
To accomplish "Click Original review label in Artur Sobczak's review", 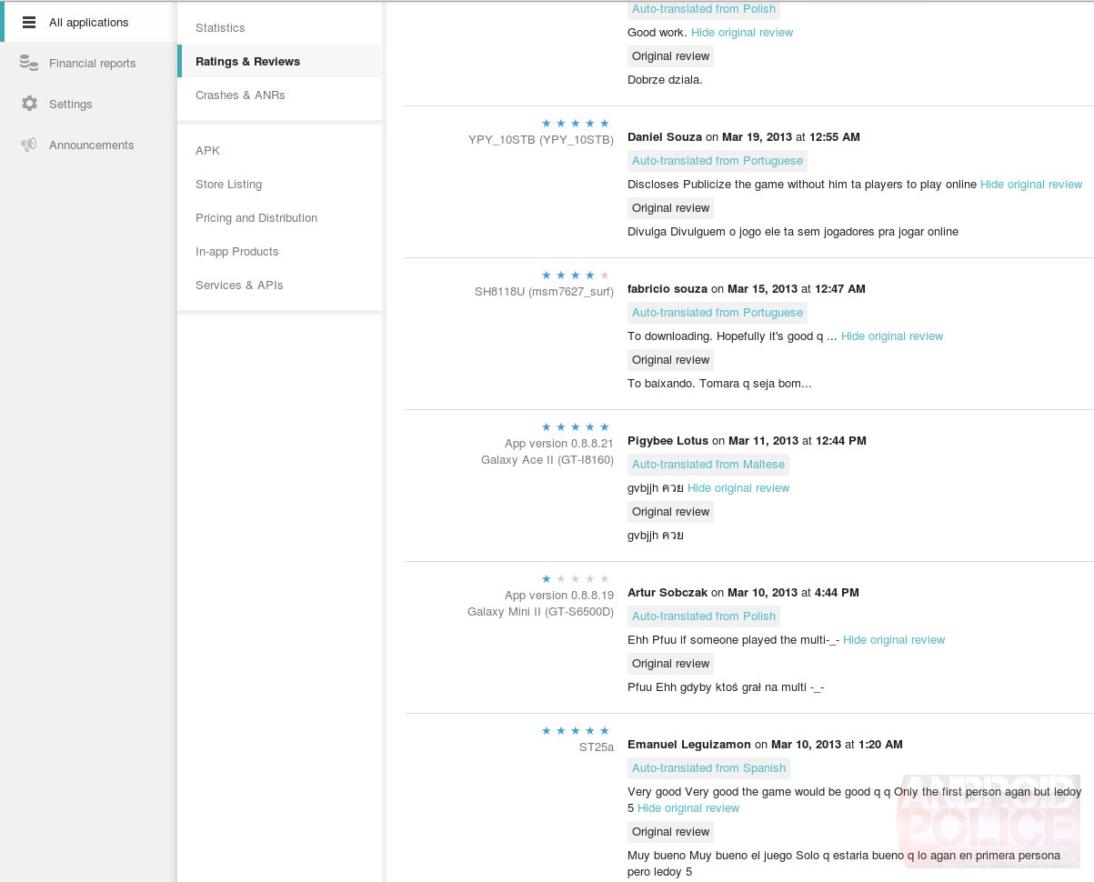I will 671,664.
